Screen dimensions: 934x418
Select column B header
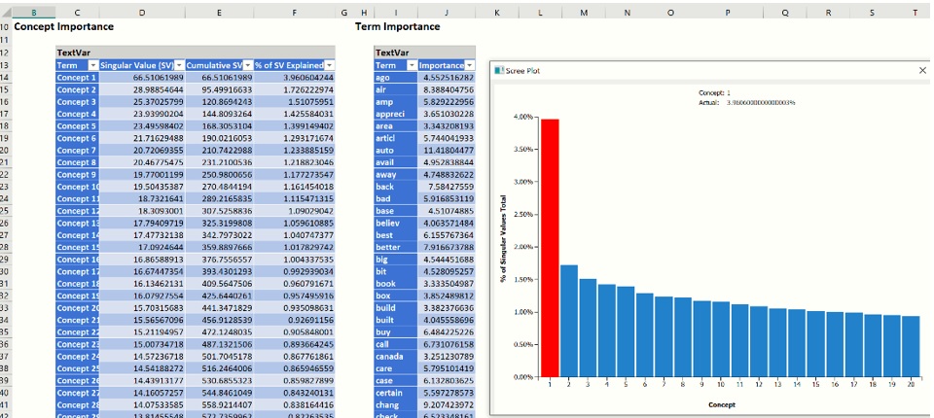tap(34, 12)
